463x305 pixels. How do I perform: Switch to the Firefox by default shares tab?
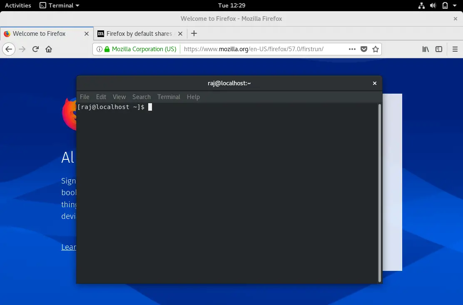coord(139,34)
